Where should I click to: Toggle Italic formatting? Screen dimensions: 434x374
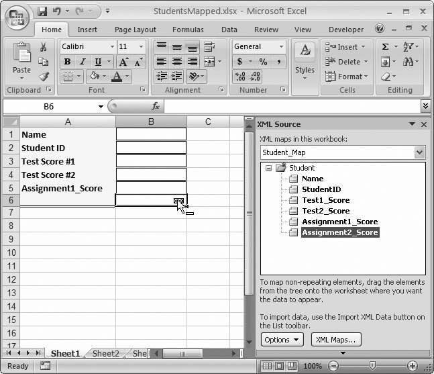tap(81, 62)
